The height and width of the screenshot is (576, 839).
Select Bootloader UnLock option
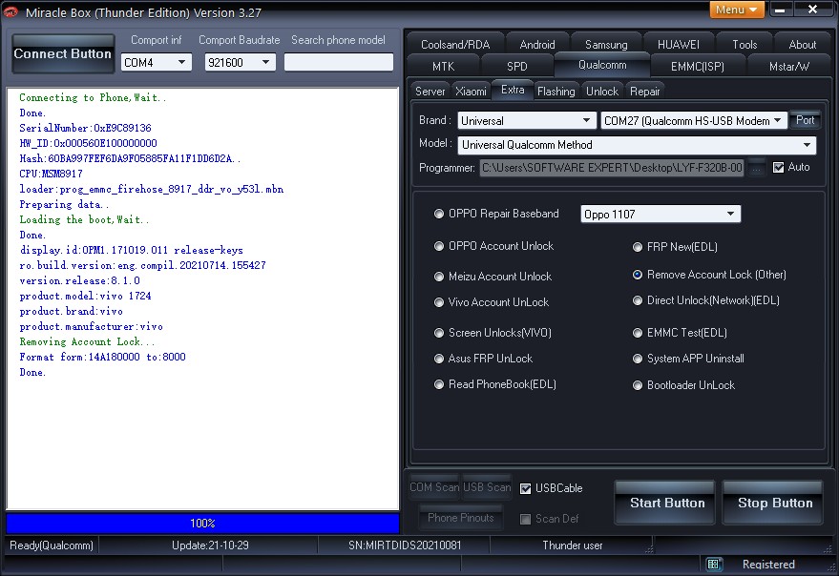638,385
